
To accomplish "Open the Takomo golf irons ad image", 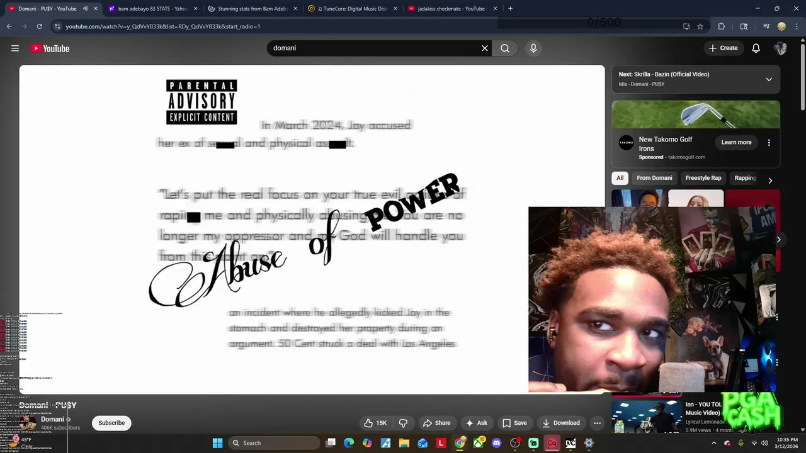I will 696,115.
